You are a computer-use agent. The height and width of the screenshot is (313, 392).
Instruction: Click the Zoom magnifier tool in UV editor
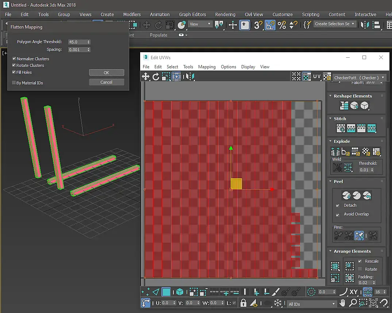click(353, 303)
